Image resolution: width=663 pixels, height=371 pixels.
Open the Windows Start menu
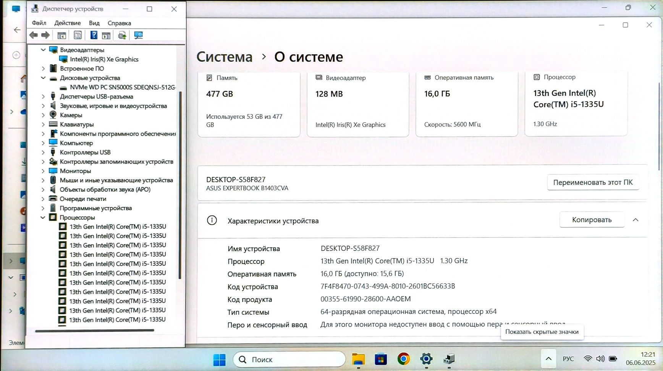pyautogui.click(x=219, y=360)
